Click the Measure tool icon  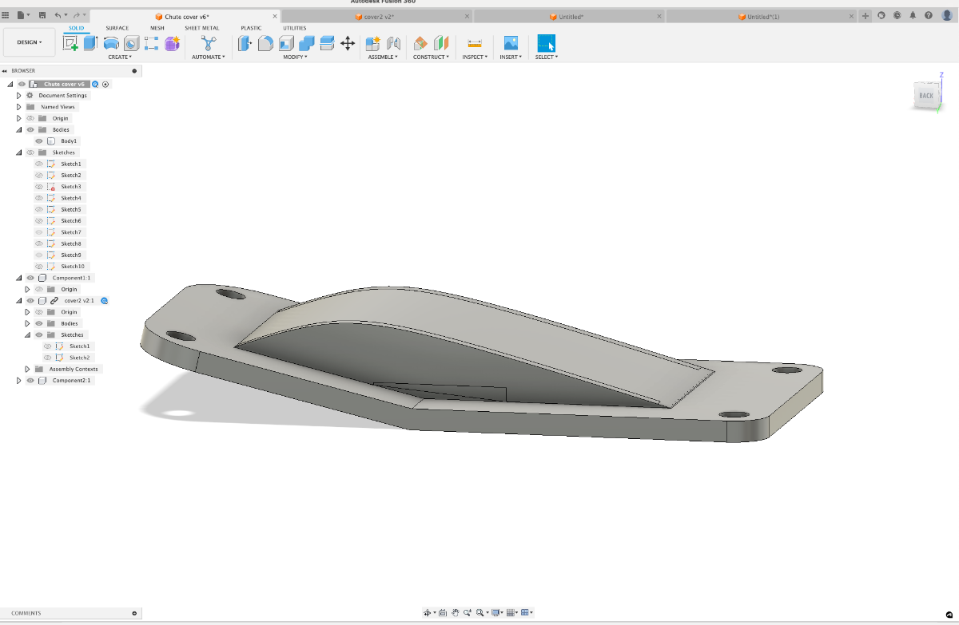click(475, 44)
